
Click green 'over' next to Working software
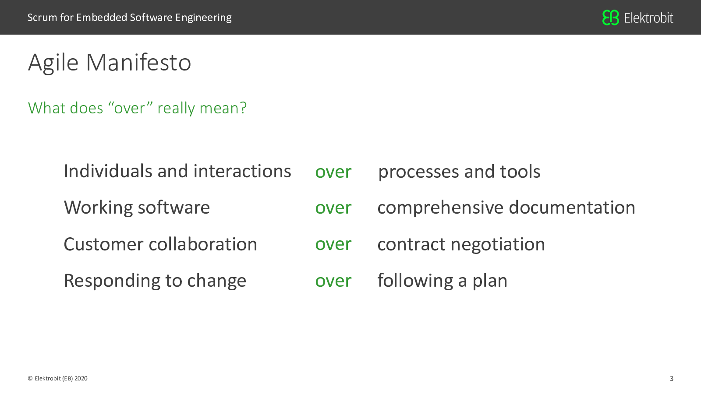point(333,208)
